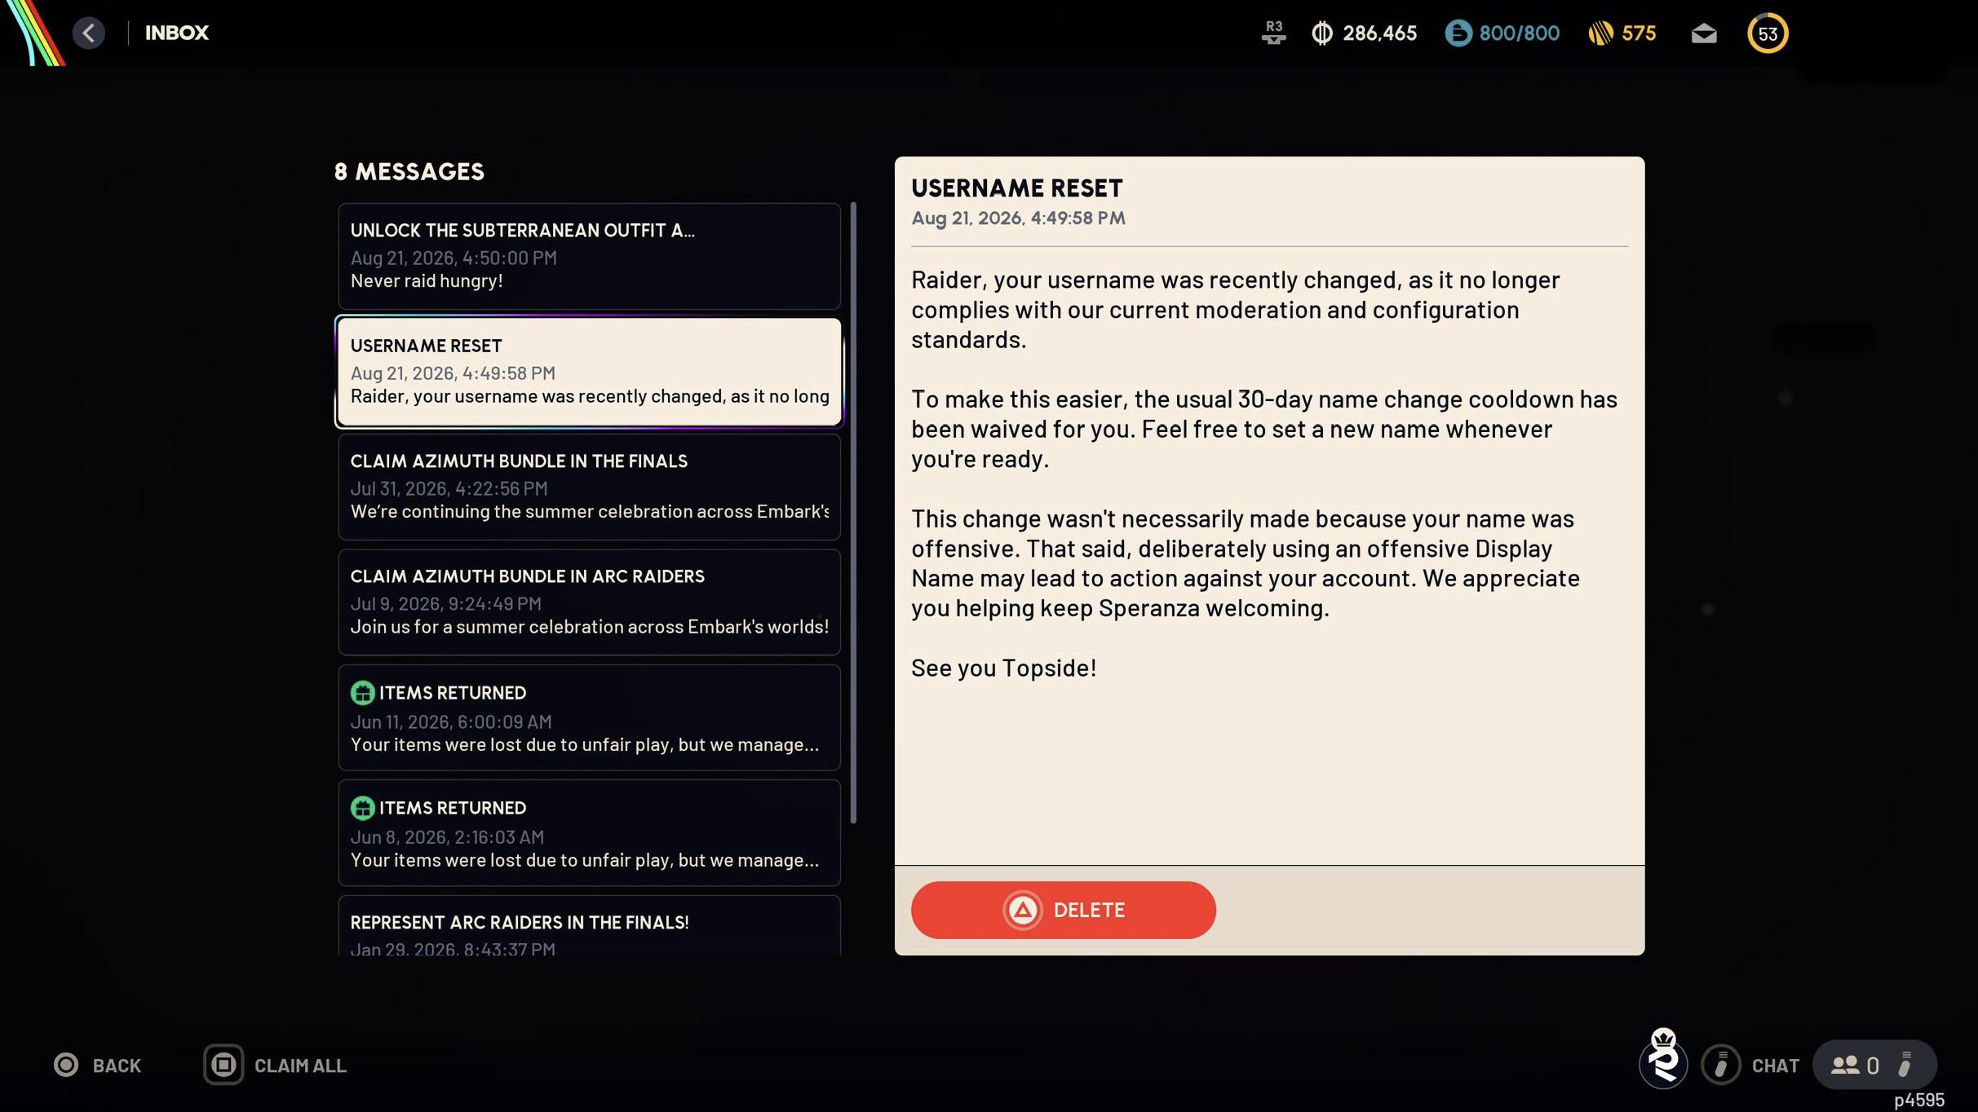This screenshot has height=1112, width=1978.
Task: Click the player emblem with crown icon
Action: [1662, 1058]
